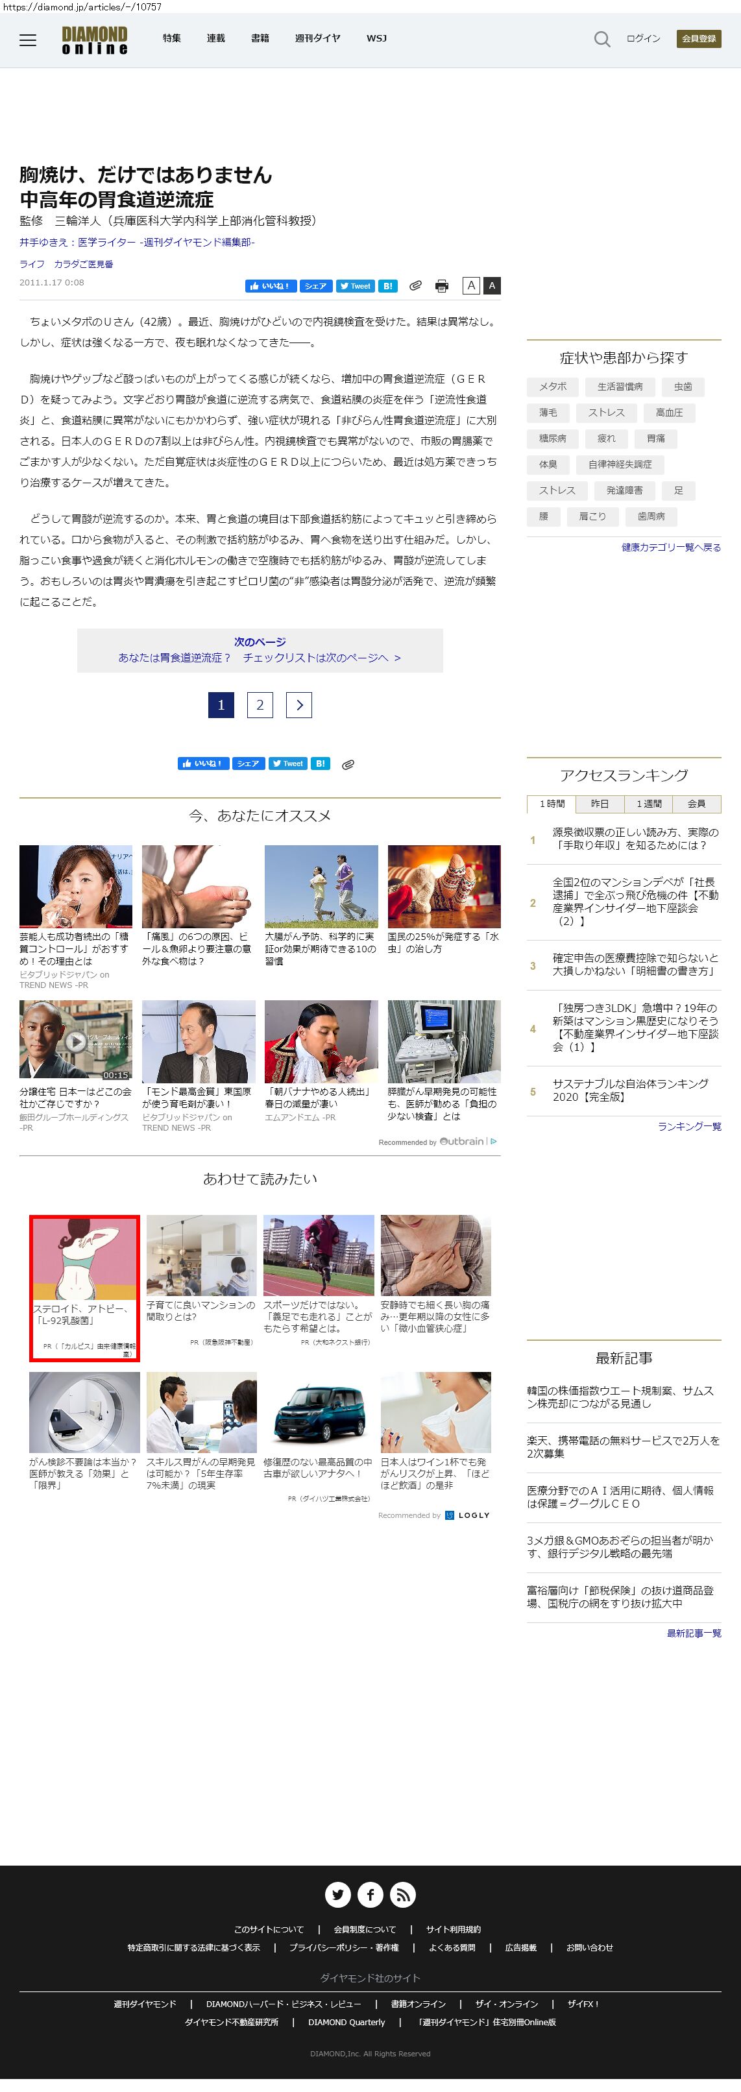Play the video thumbnail with 00:15 duration

75,1040
